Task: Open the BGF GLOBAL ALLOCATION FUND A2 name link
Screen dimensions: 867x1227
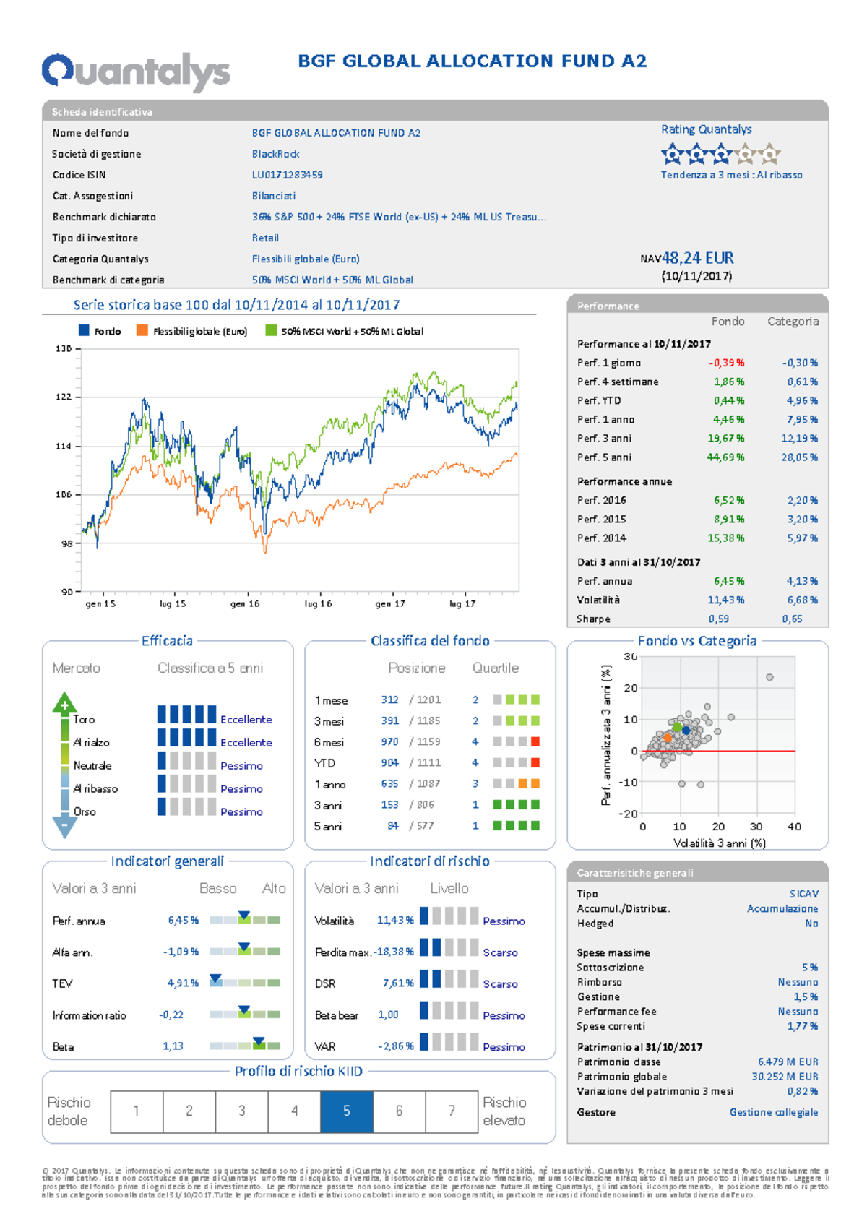Action: pyautogui.click(x=336, y=133)
